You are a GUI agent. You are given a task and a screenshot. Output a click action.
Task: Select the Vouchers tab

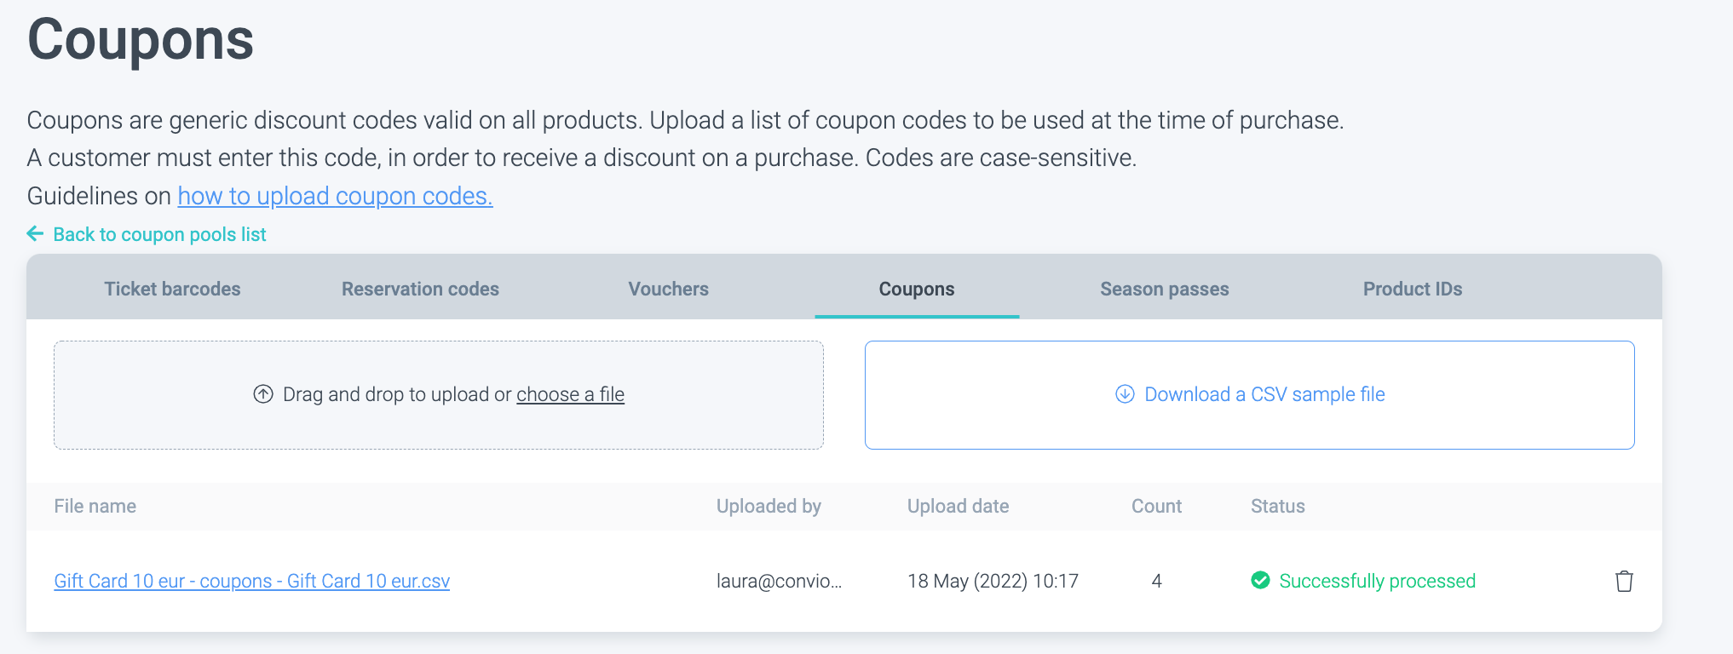click(x=668, y=289)
